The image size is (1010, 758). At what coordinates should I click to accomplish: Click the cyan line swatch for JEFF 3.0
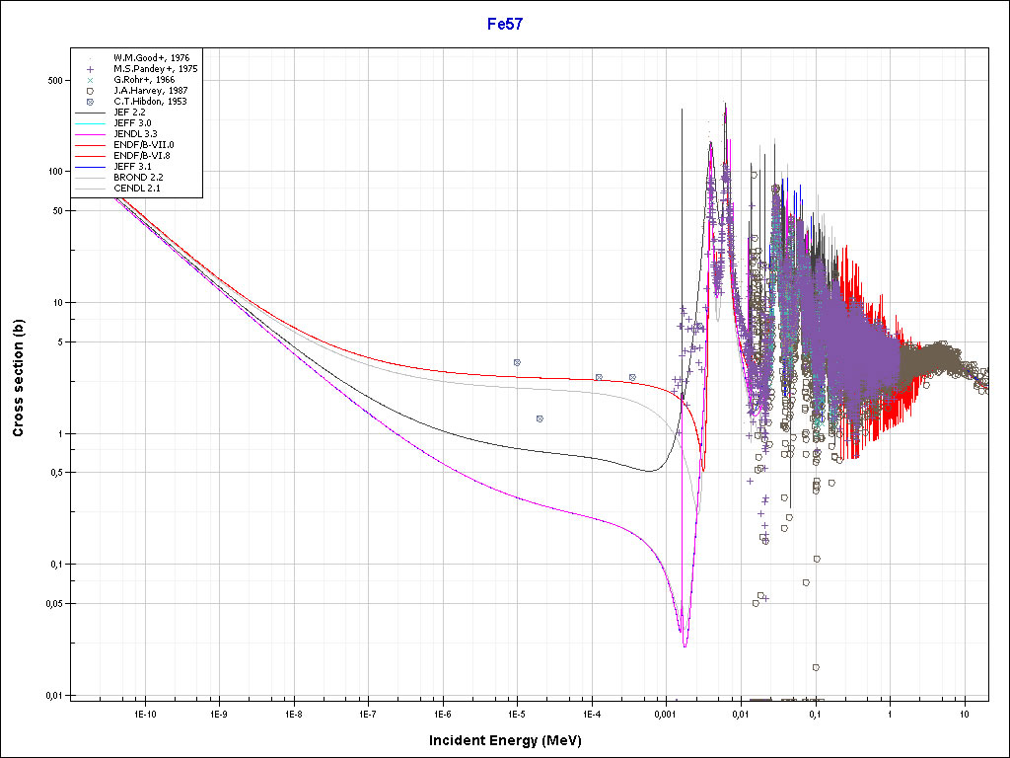(x=91, y=123)
